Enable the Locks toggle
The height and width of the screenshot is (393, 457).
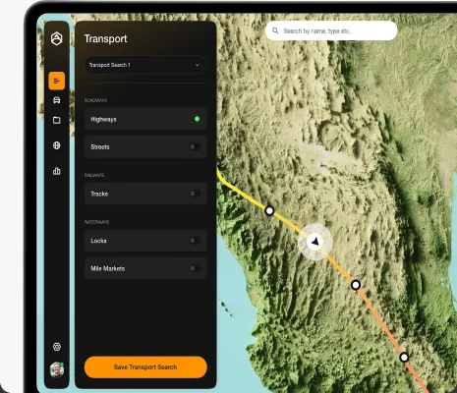click(x=195, y=241)
